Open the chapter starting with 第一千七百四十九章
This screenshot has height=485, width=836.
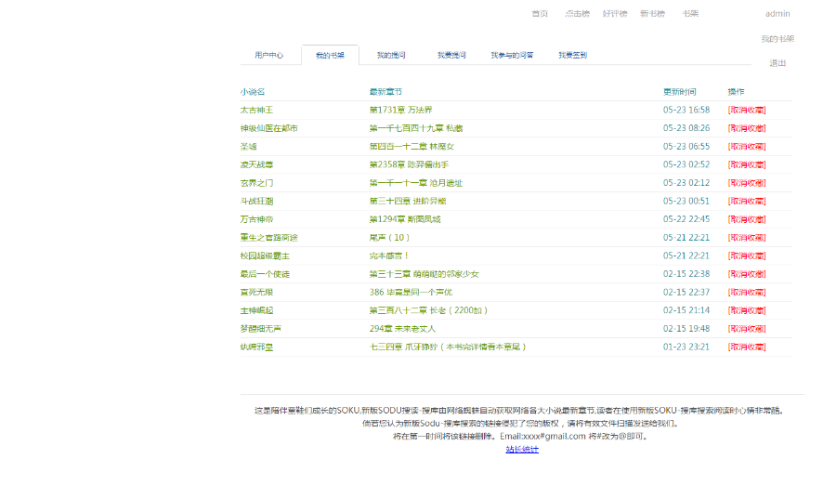416,128
